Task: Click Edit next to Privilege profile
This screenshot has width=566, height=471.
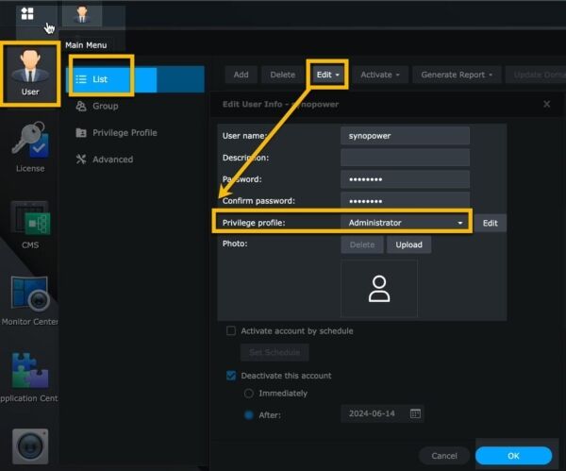Action: 491,223
